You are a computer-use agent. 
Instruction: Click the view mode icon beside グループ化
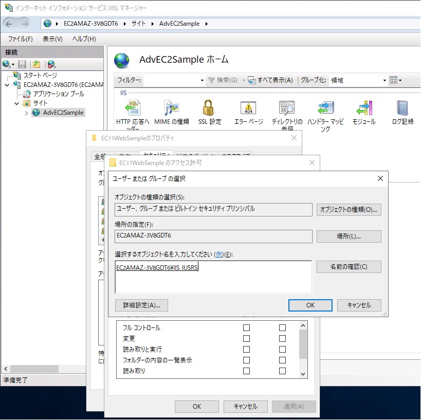coord(393,80)
